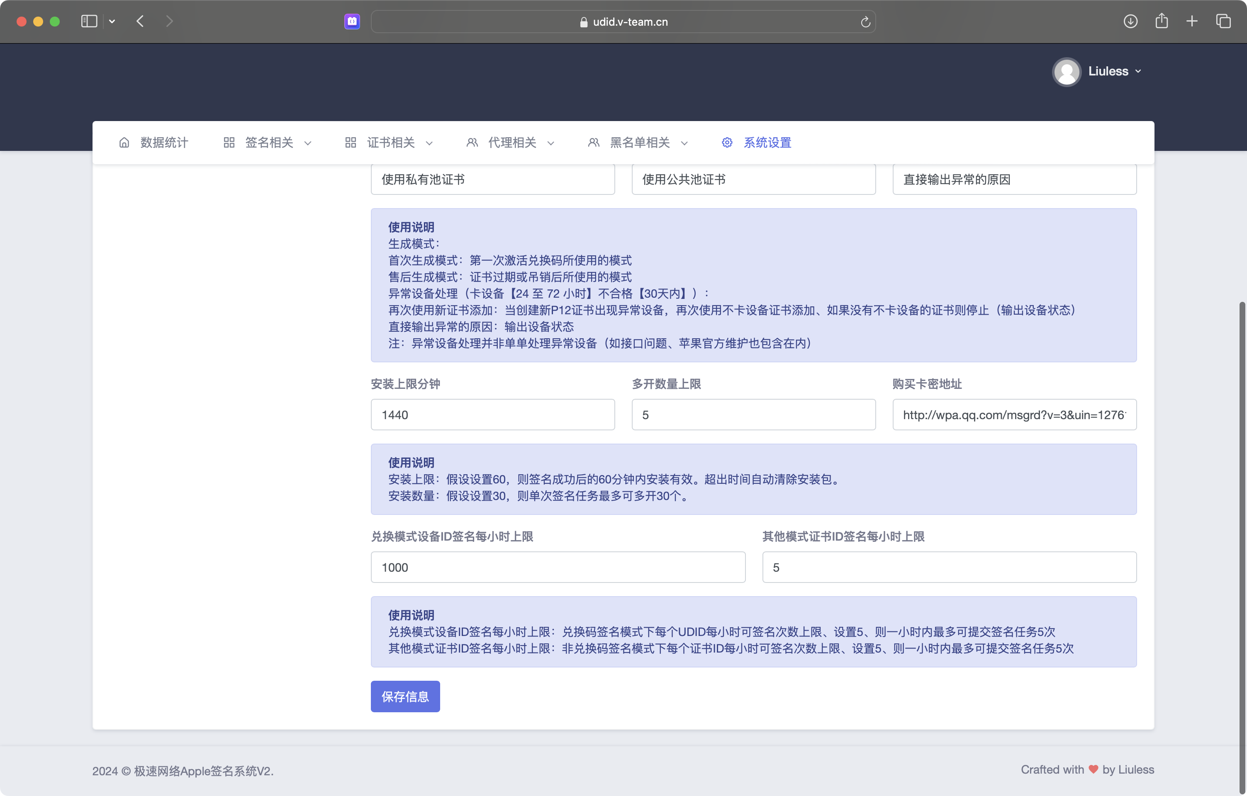This screenshot has height=796, width=1247.
Task: Expand the 签名相关 chevron
Action: point(308,143)
